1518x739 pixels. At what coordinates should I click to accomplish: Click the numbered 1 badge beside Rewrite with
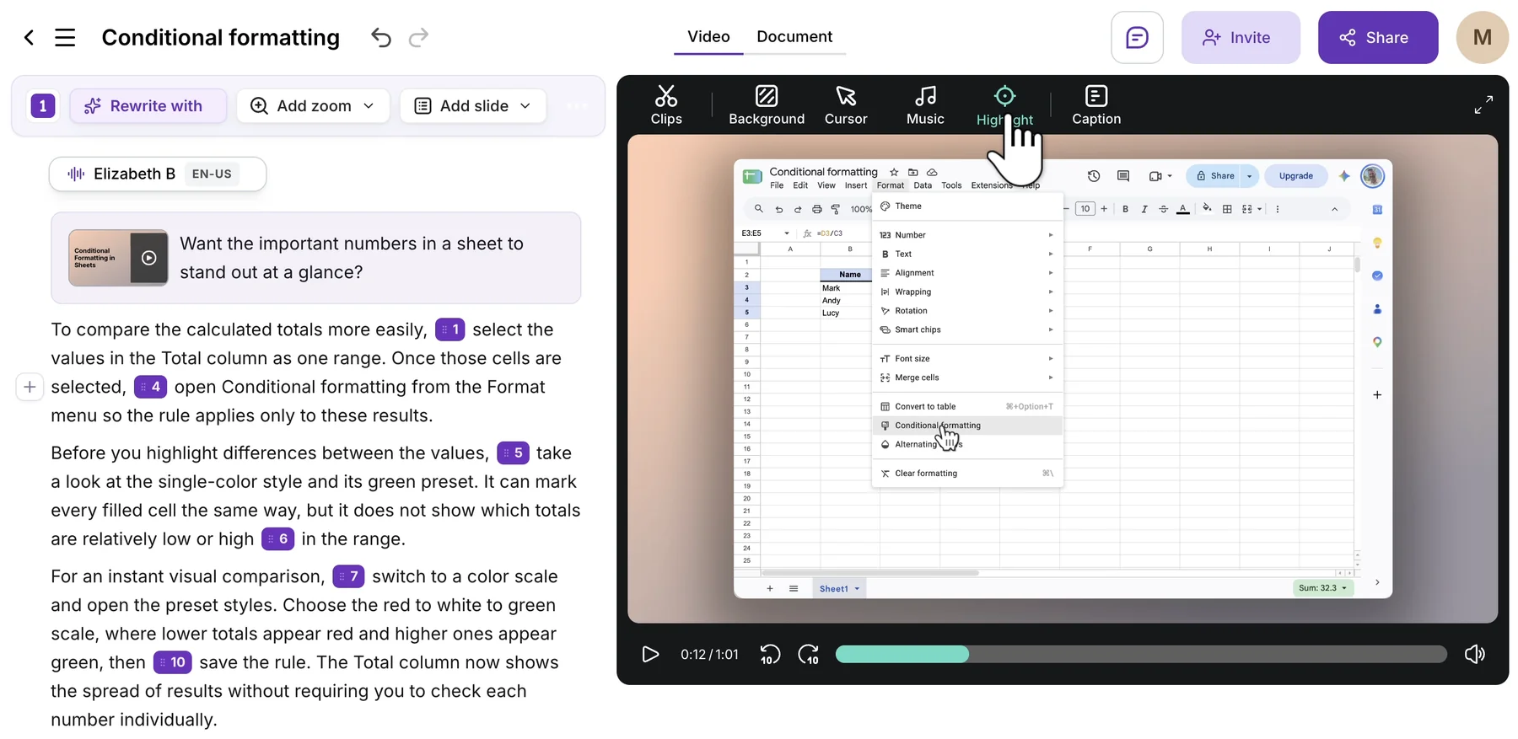[43, 106]
